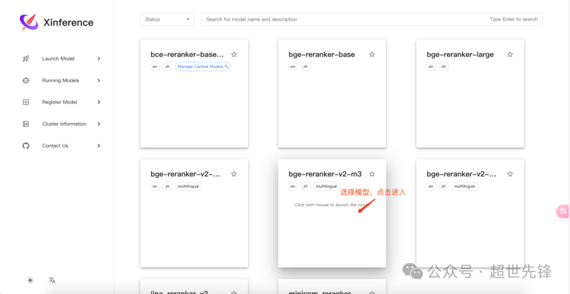Toggle the light/dark theme sun icon
Viewport: 570px width, 294px height.
[x=30, y=280]
